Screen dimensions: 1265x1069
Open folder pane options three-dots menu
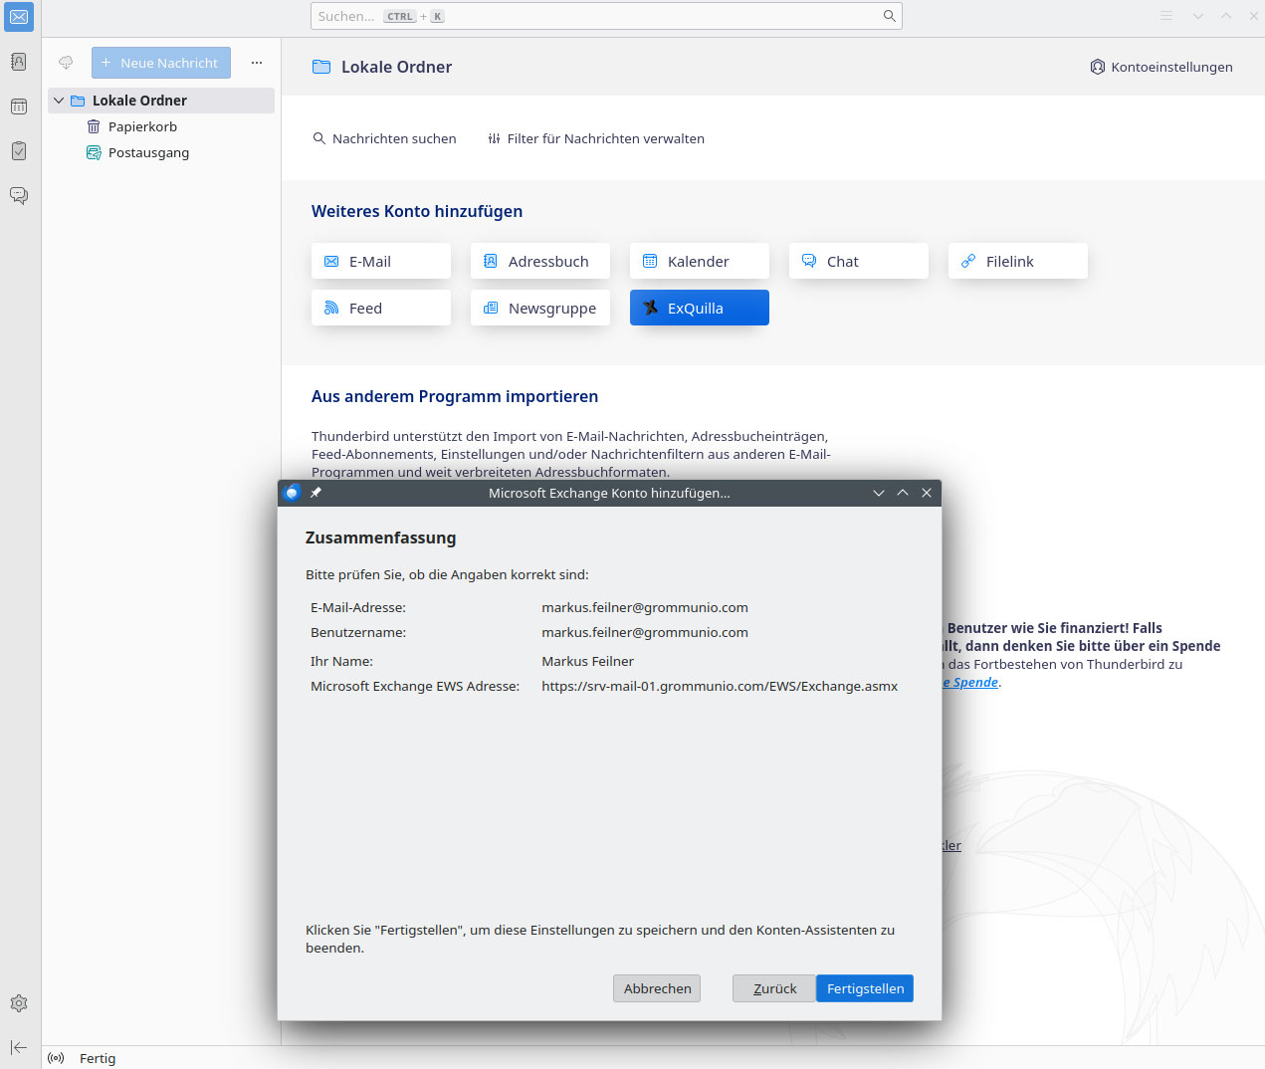coord(257,63)
